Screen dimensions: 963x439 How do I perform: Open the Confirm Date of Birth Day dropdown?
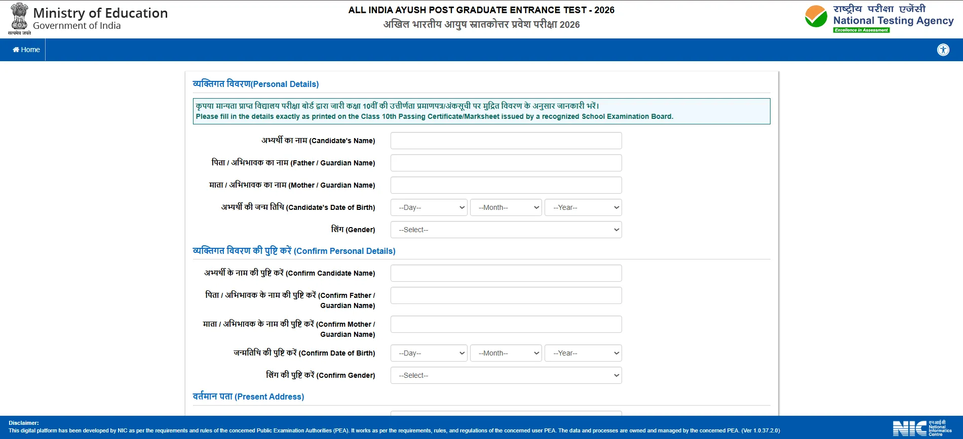pos(429,353)
